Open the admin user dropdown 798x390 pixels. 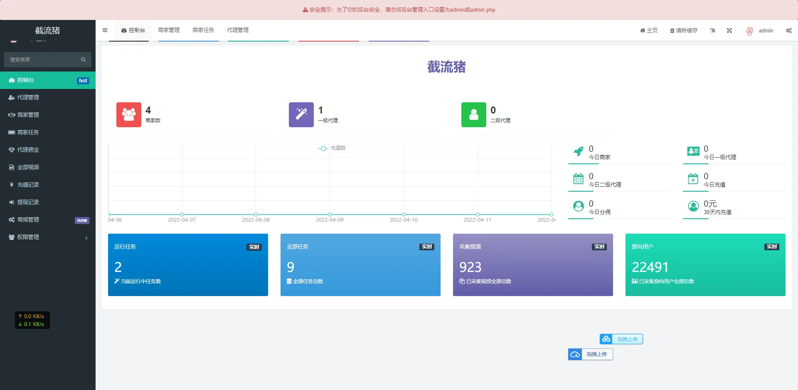760,31
